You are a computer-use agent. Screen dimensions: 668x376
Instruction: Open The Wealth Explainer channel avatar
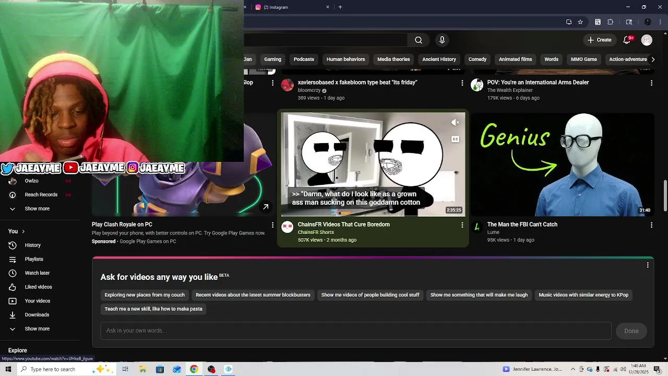(477, 85)
